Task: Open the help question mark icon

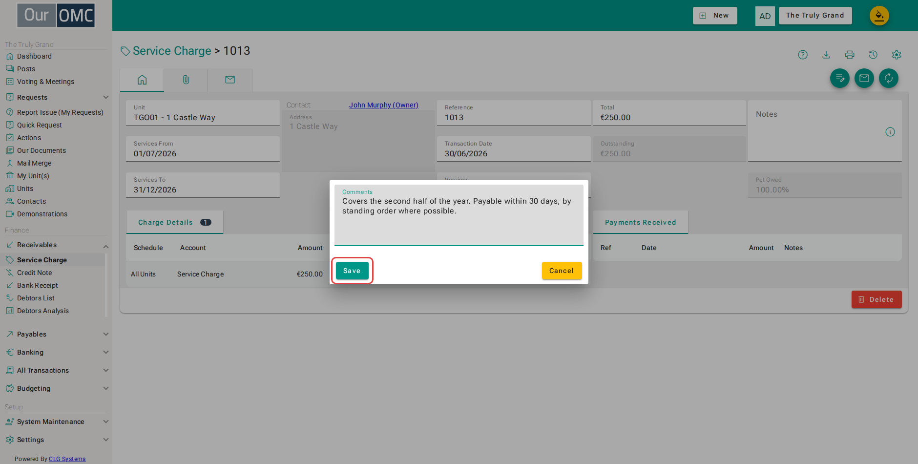Action: click(x=803, y=55)
